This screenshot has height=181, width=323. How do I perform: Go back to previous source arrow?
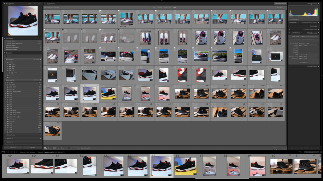(14, 152)
